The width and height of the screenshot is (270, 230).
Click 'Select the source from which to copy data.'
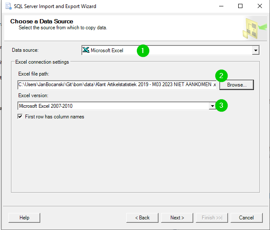tap(63, 28)
